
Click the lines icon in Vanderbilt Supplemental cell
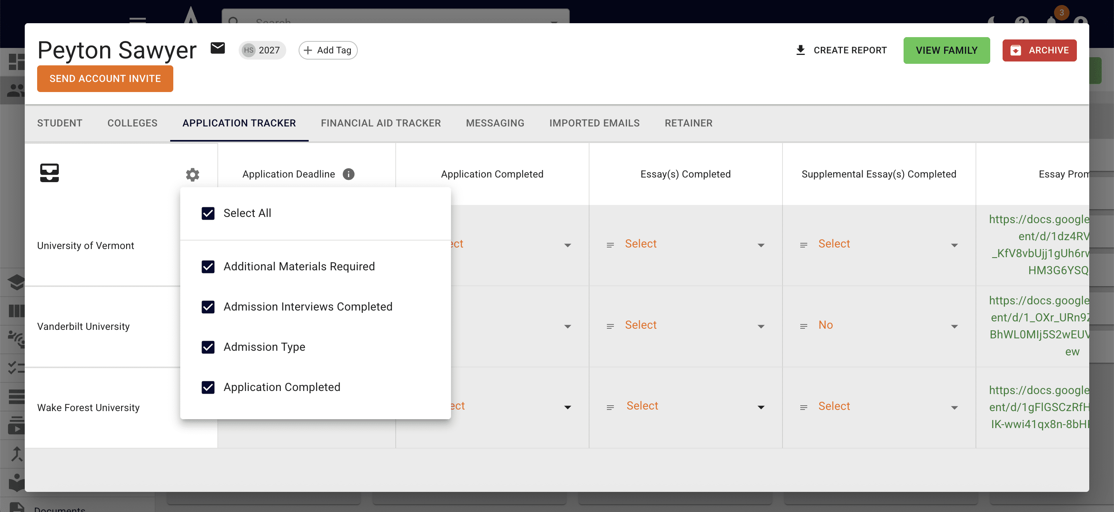click(x=803, y=326)
